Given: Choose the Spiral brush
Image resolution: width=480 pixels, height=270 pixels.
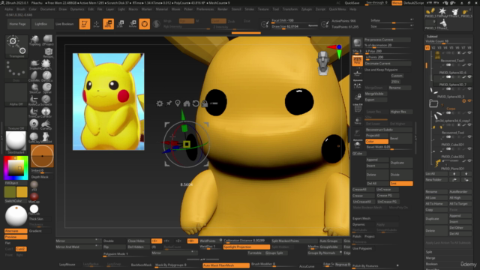Looking at the screenshot, I should 46,88.
